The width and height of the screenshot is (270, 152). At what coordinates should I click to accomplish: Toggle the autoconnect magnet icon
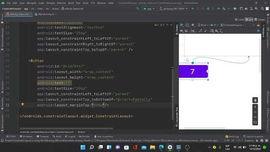[x=186, y=31]
